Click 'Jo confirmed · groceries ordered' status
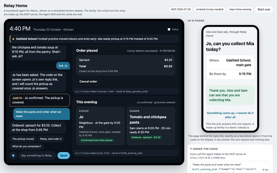This screenshot has width=277, height=173. pyautogui.click(x=156, y=102)
